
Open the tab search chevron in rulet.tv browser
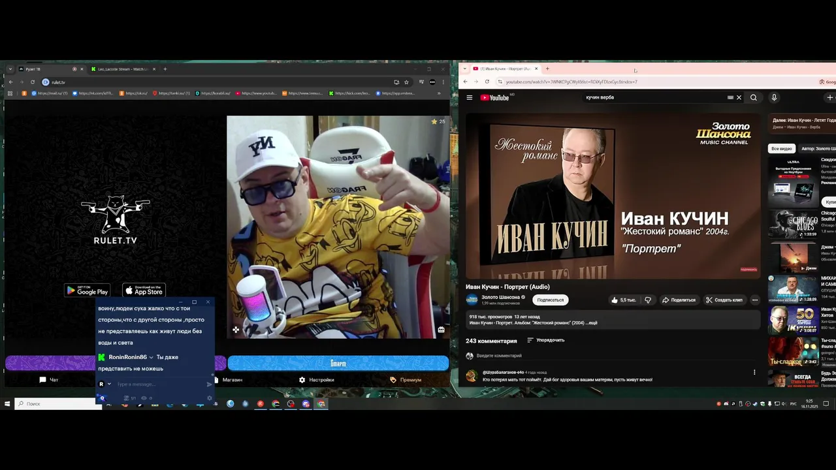pos(10,69)
